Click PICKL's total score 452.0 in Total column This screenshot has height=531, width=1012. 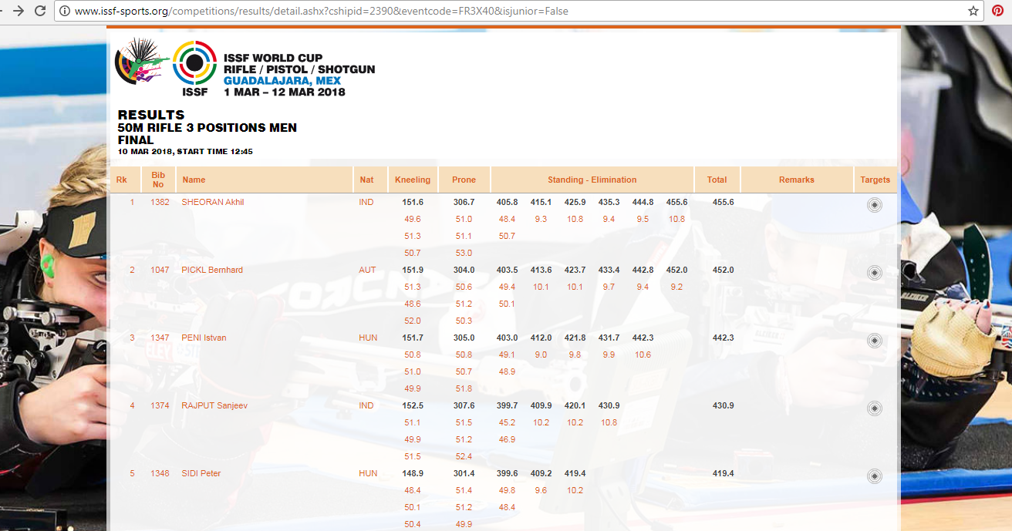723,270
